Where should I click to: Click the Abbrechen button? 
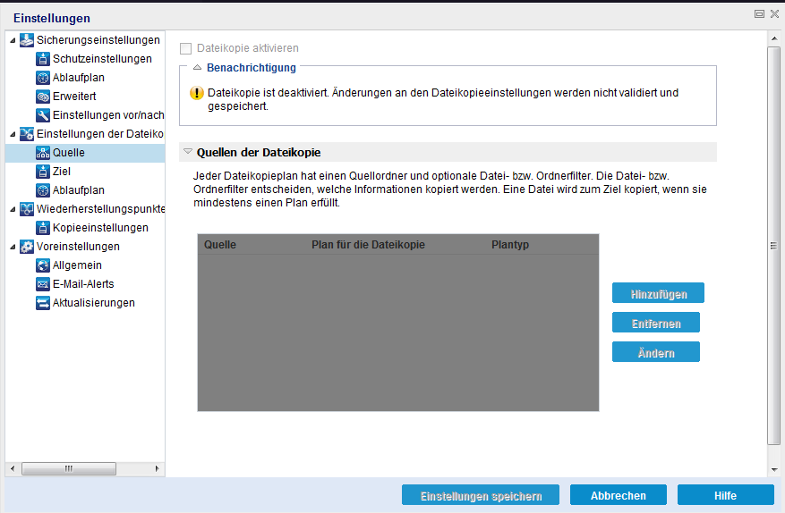tap(619, 495)
